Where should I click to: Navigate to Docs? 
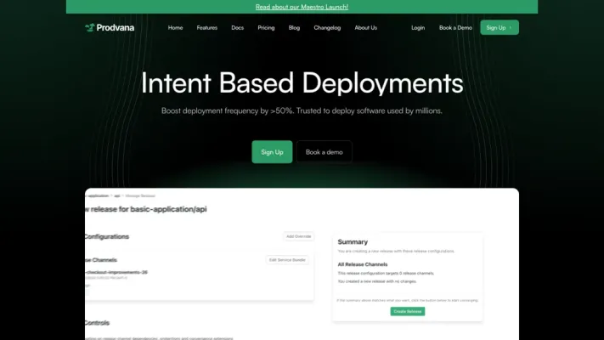point(237,27)
